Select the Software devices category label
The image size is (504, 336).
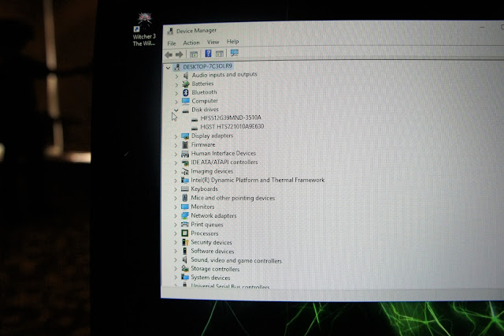213,251
